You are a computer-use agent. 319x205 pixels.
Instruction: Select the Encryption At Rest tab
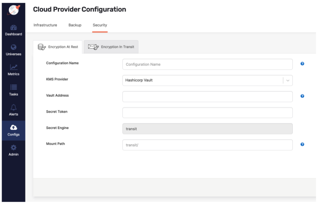coord(58,47)
